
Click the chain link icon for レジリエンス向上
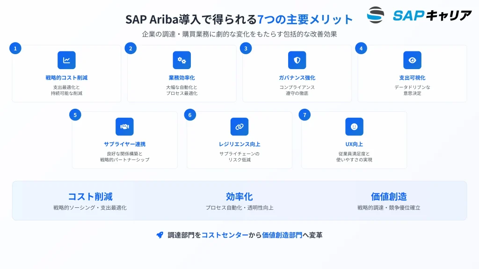pyautogui.click(x=239, y=127)
